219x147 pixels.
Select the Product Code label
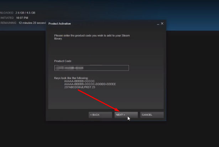63,61
